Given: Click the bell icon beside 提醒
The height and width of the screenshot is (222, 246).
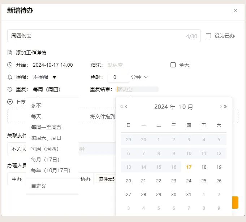Looking at the screenshot, I should click(x=10, y=77).
